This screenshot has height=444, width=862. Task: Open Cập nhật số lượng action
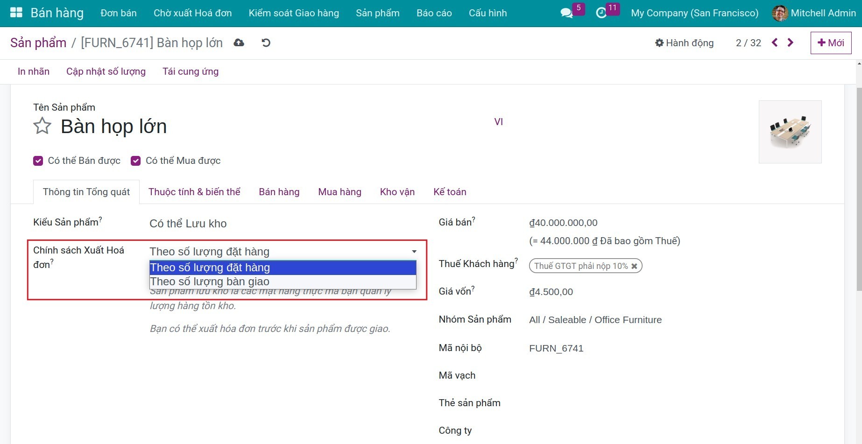click(x=106, y=71)
